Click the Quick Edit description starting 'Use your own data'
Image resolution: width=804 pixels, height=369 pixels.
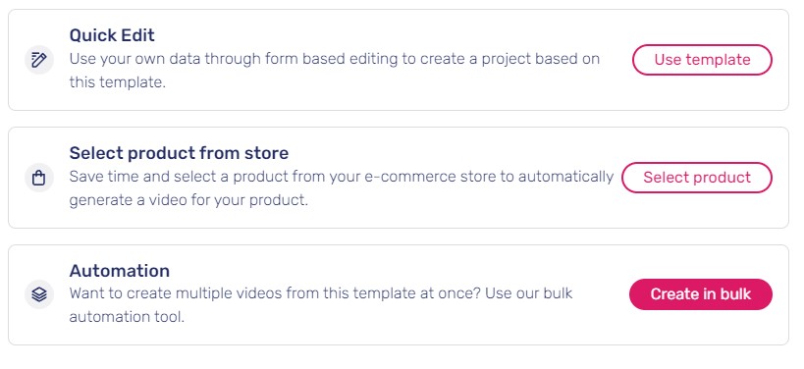(335, 71)
